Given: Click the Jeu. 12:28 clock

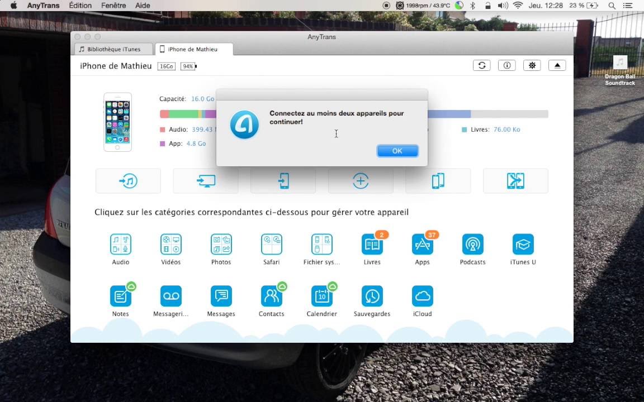Looking at the screenshot, I should point(546,6).
